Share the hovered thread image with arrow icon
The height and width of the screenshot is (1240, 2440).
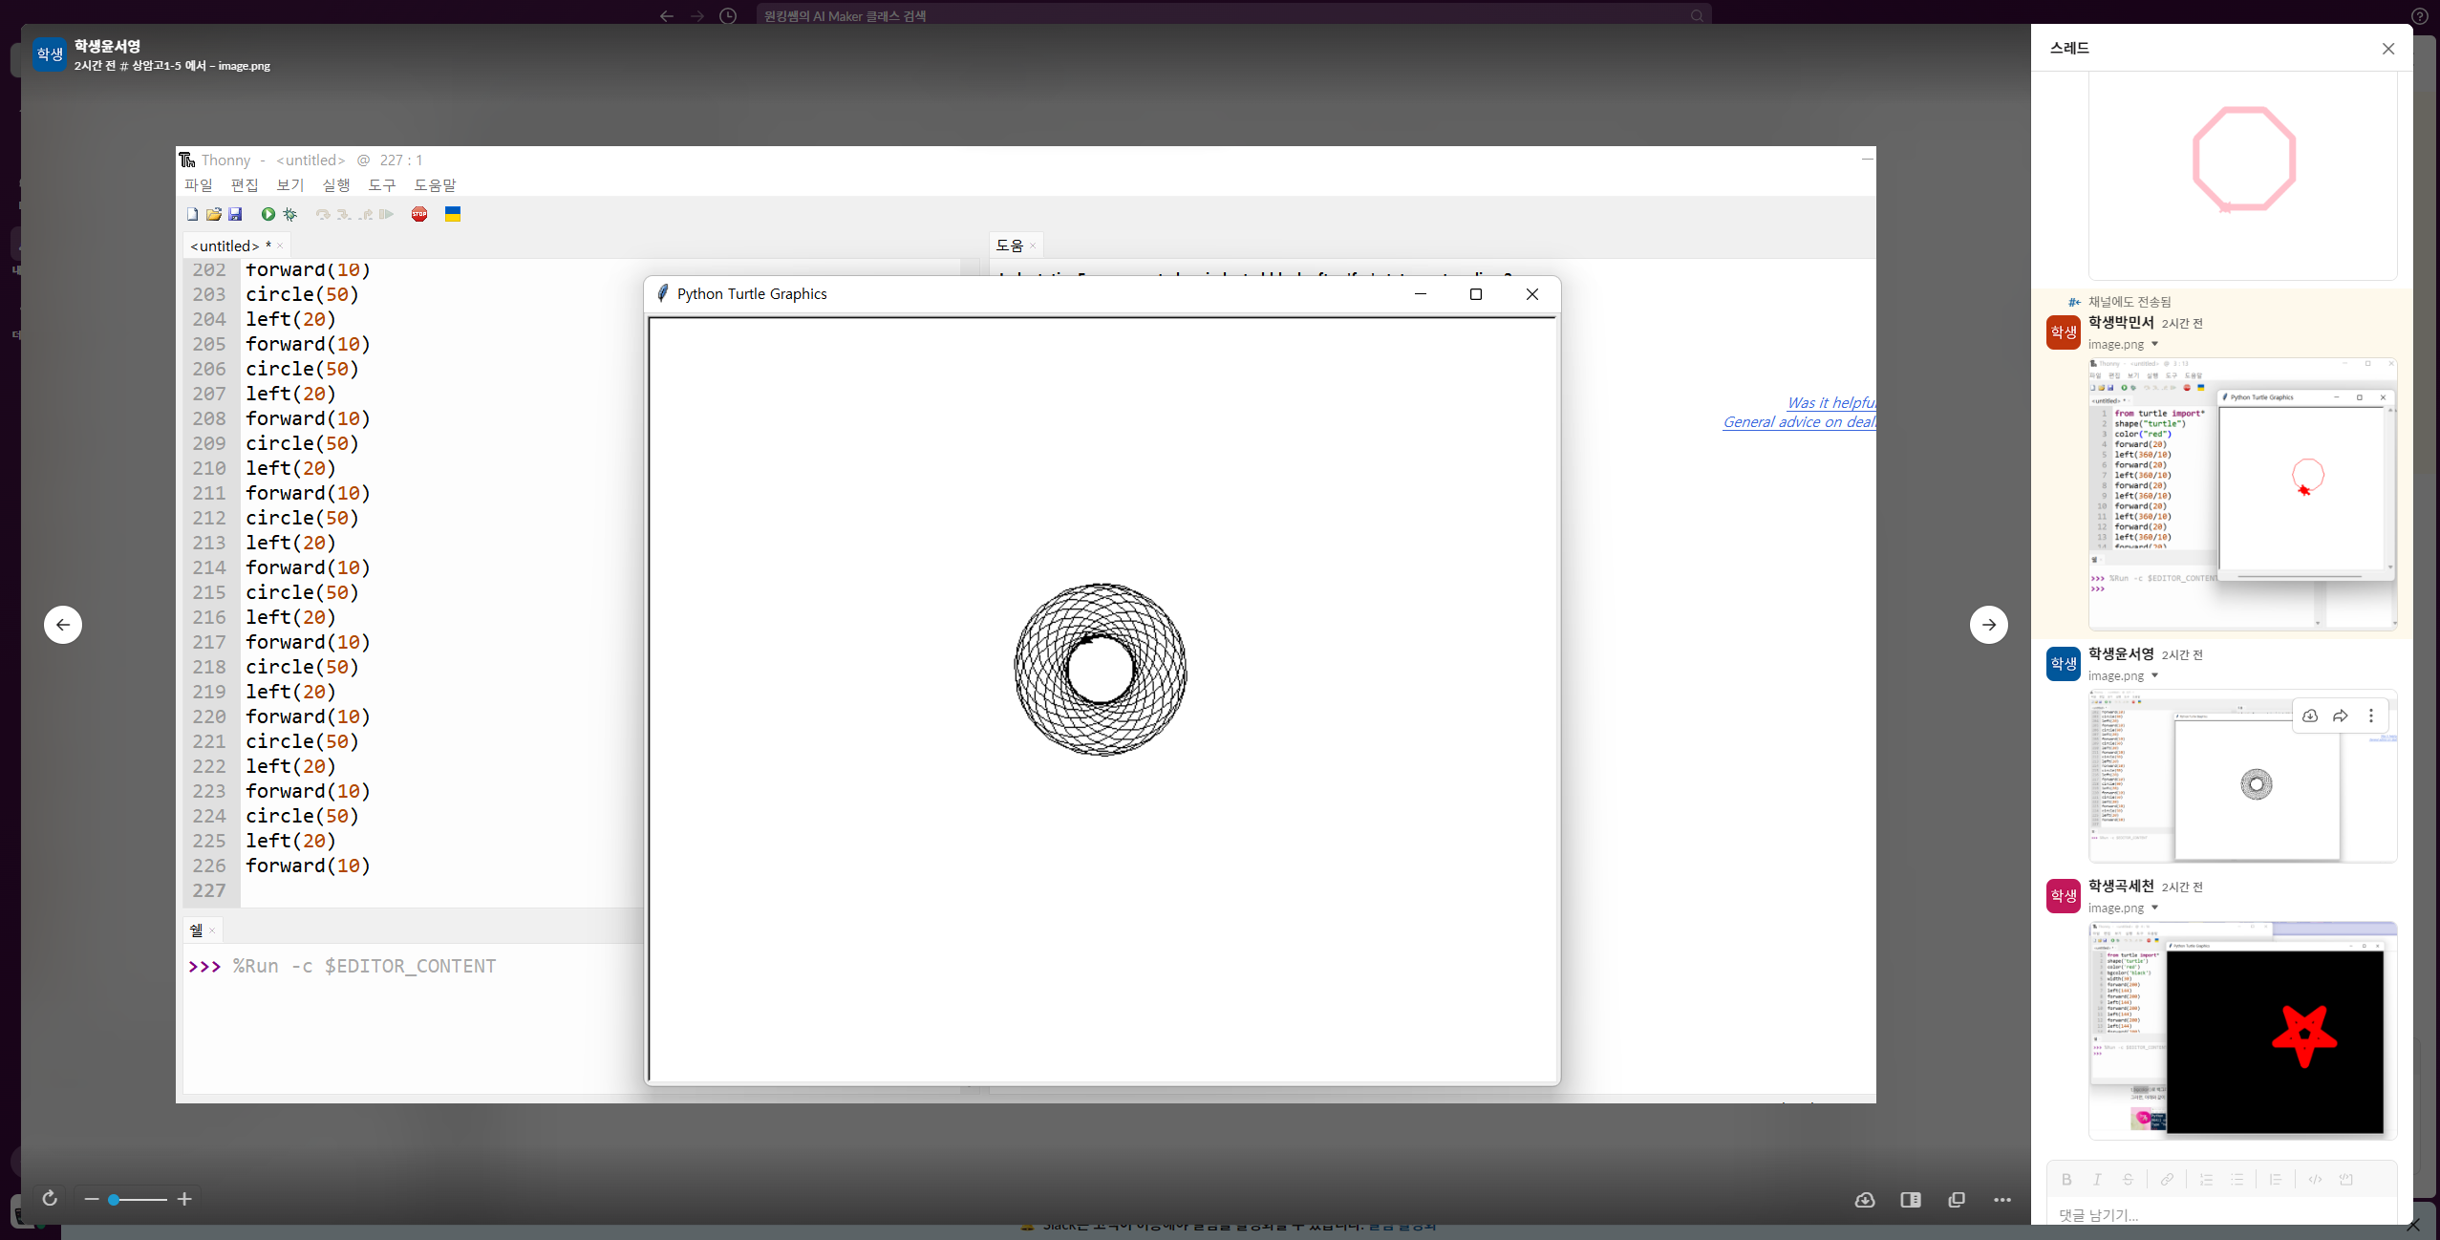[x=2340, y=716]
